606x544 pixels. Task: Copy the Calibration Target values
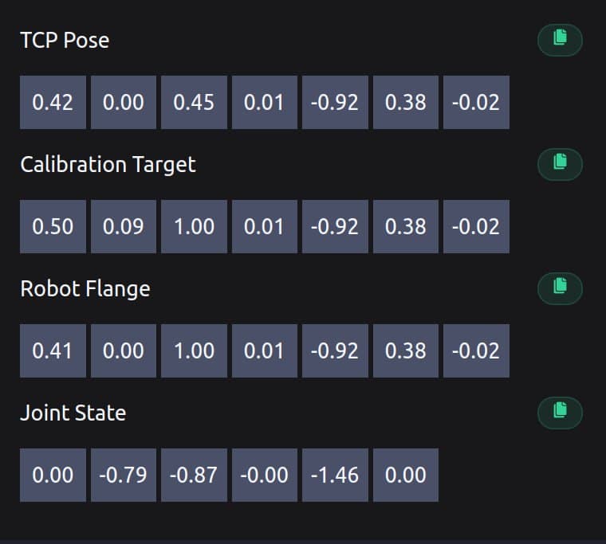click(x=560, y=164)
